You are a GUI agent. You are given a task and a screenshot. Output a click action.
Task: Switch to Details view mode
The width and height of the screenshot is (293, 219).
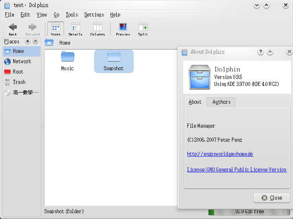[x=76, y=29]
